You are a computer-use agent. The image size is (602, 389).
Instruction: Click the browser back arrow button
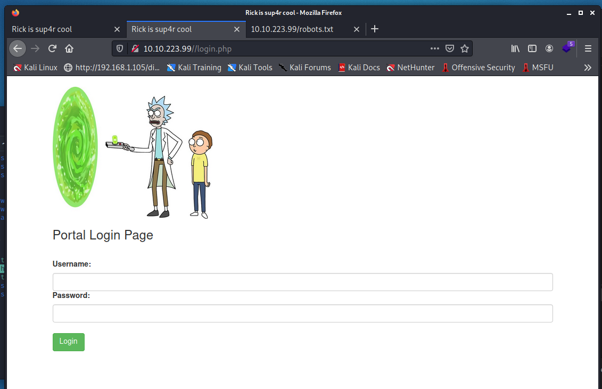(18, 48)
